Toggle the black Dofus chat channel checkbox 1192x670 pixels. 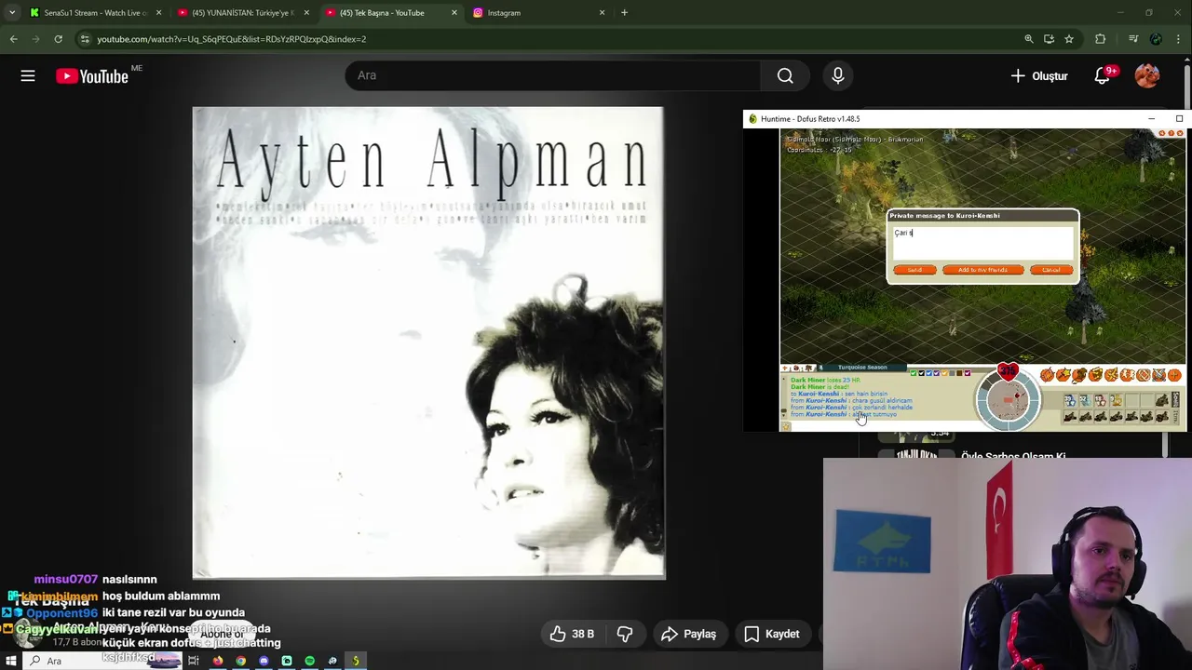pos(922,373)
